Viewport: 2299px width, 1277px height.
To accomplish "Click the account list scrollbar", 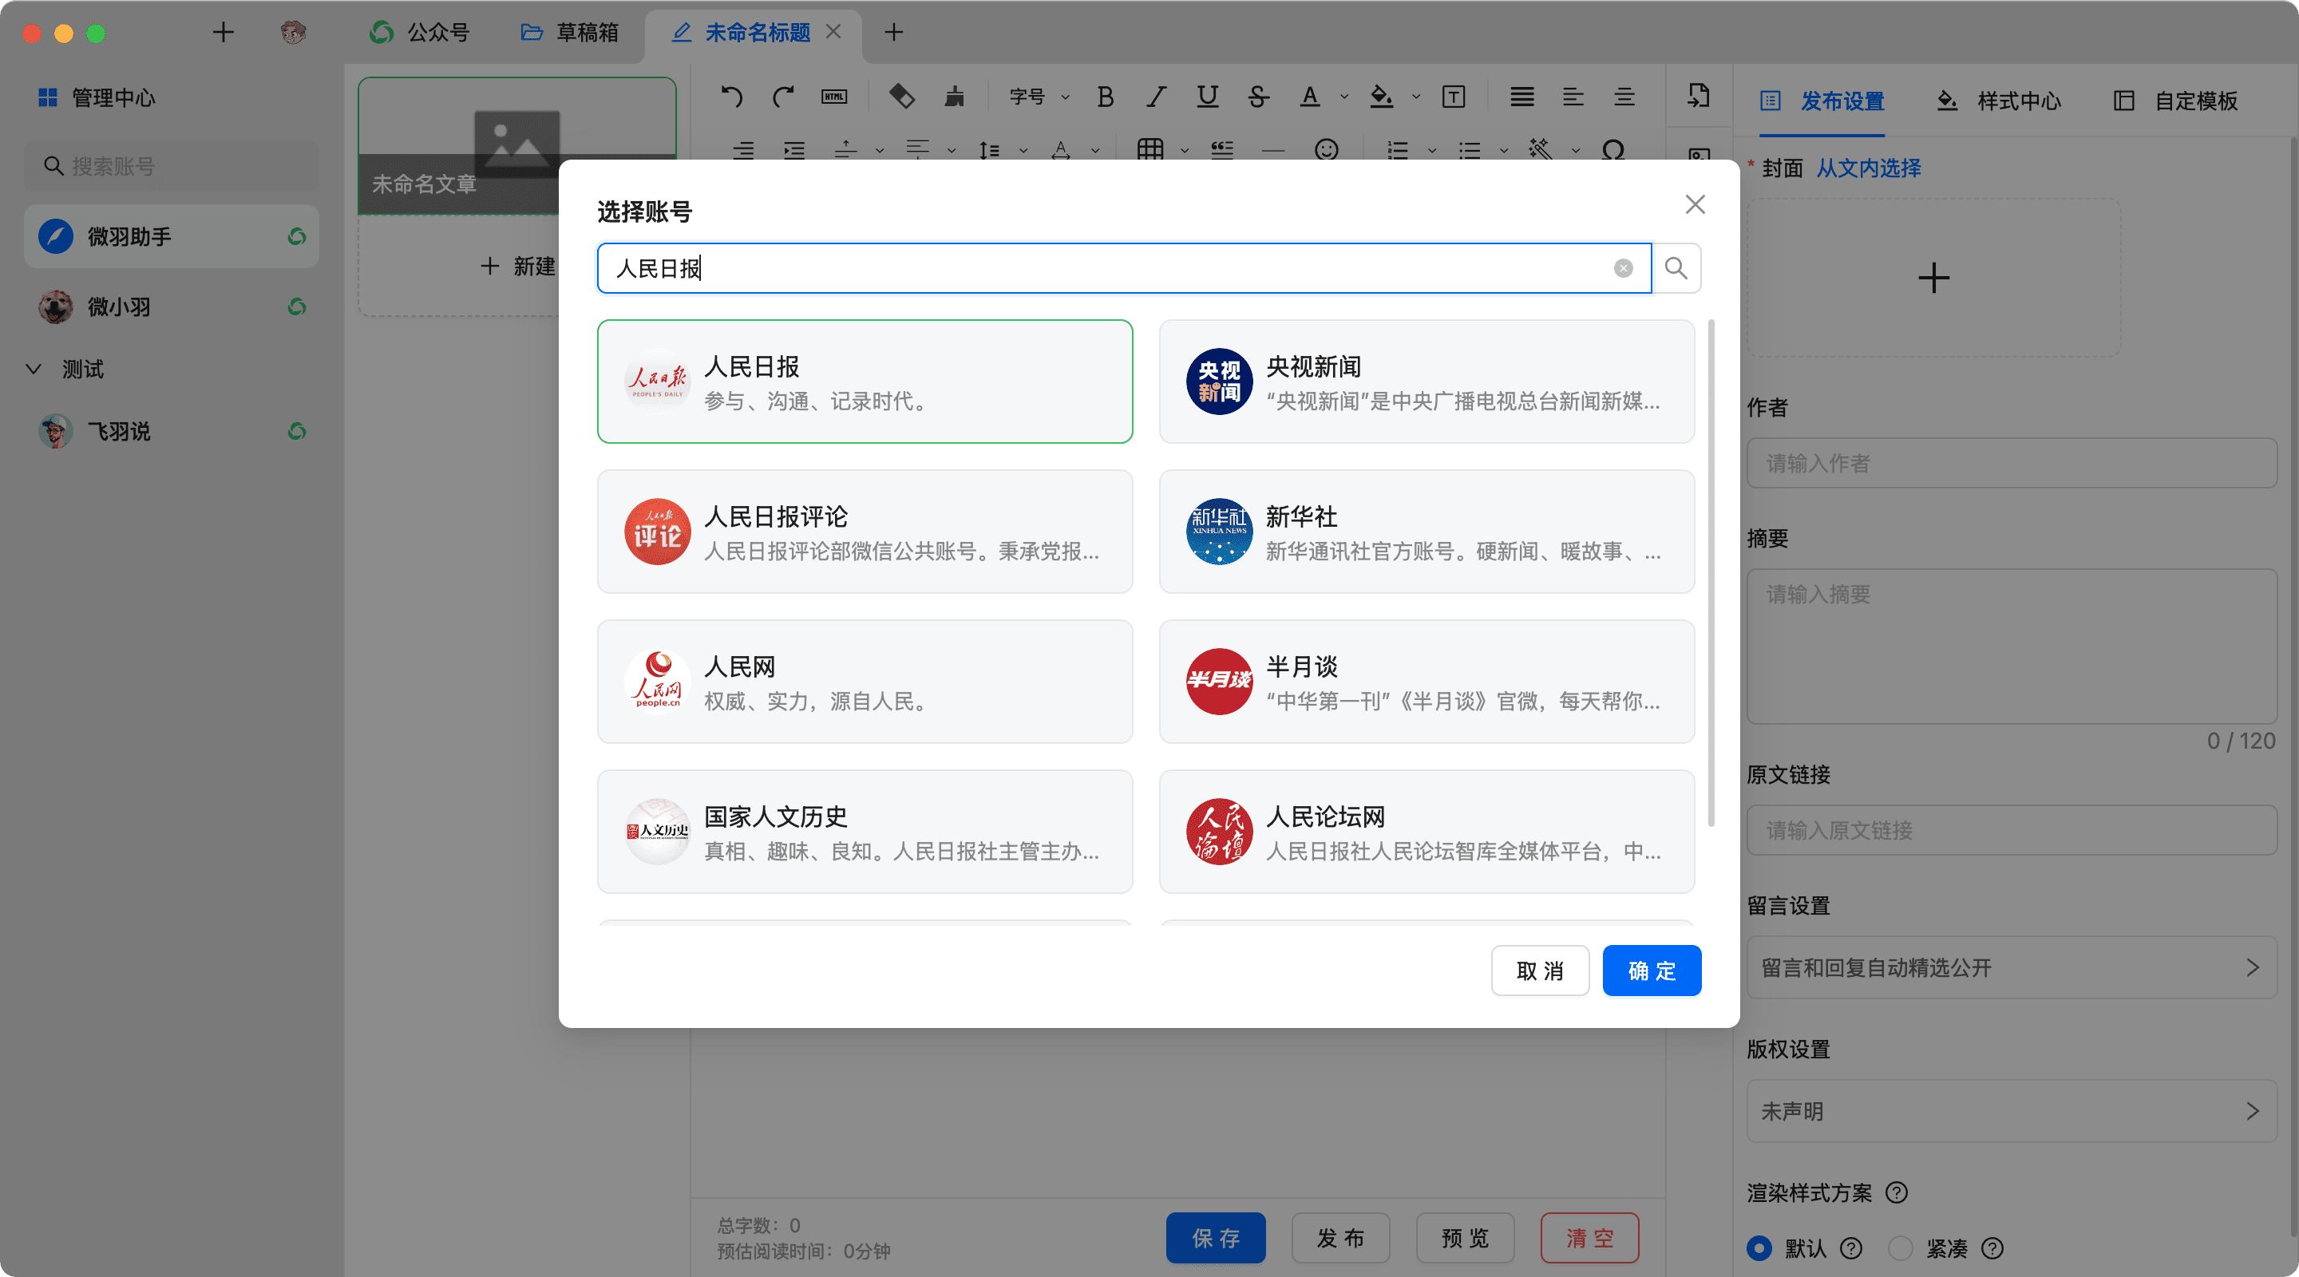I will [1710, 571].
